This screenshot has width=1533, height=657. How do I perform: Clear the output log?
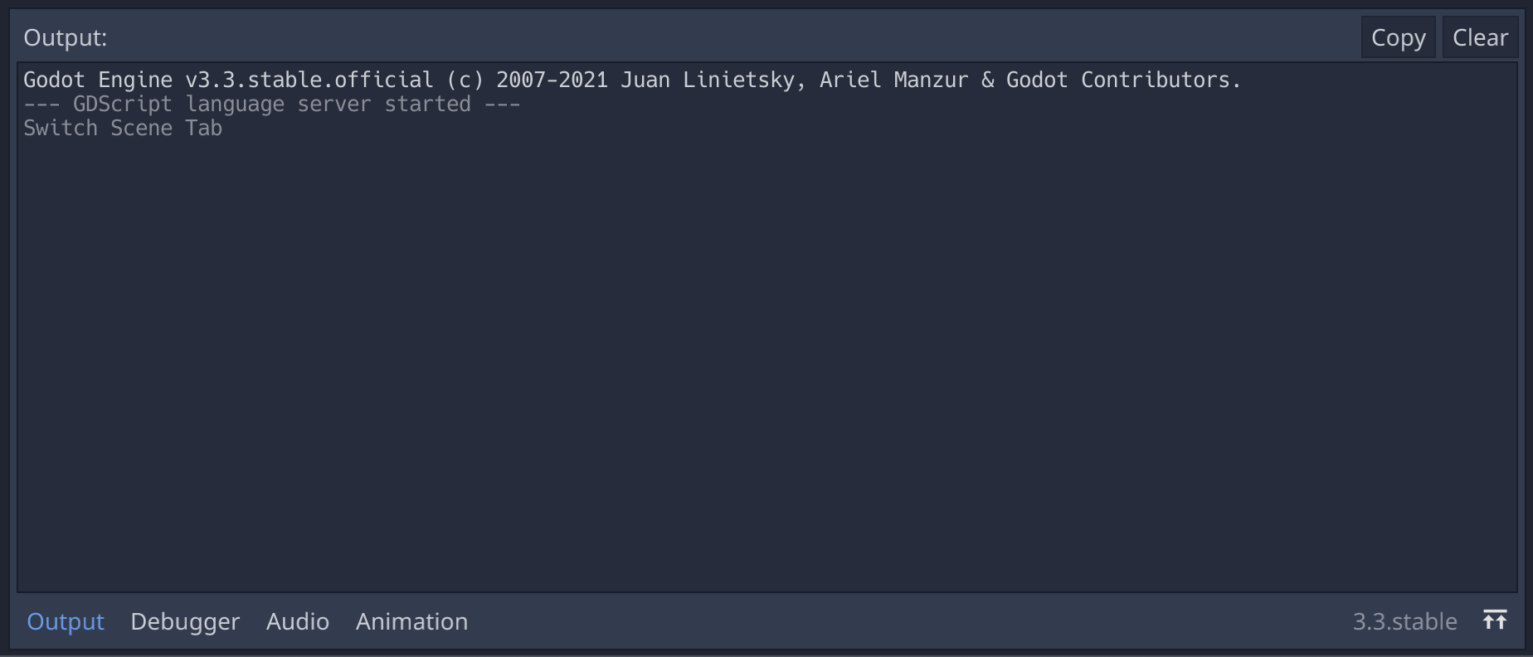1480,37
